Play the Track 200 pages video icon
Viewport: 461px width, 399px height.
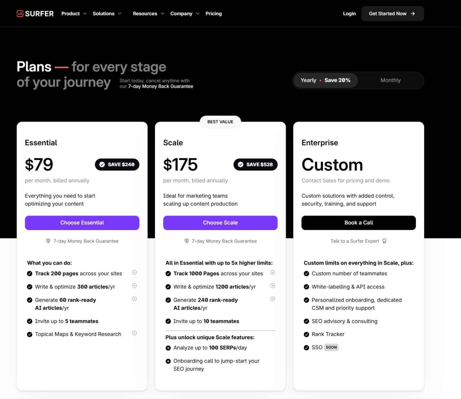coord(134,272)
